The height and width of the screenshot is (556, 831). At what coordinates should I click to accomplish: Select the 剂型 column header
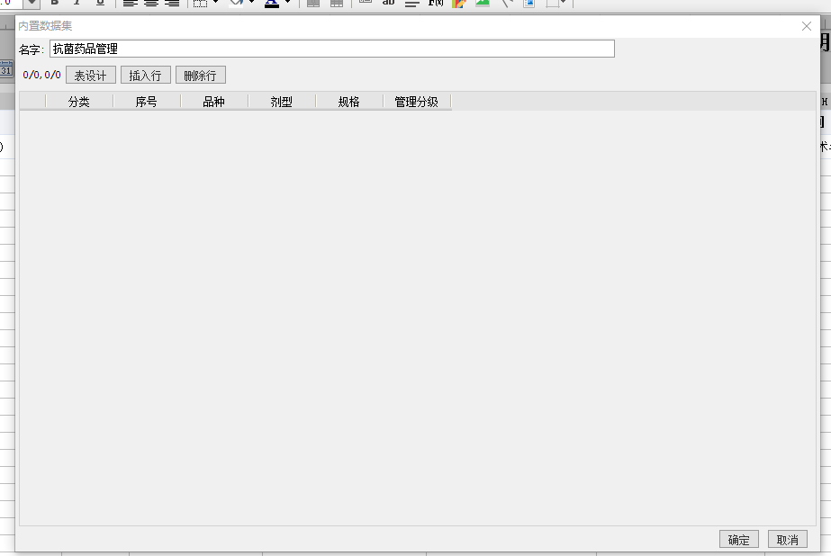[282, 102]
